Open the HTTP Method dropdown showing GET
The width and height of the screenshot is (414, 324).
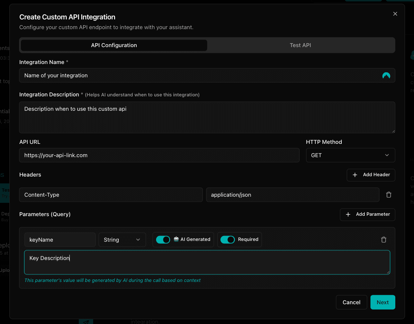350,155
